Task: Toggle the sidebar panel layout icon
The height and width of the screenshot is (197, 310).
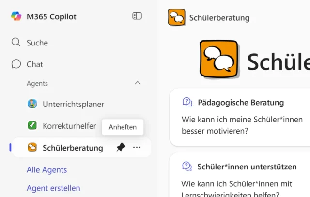Action: (137, 16)
